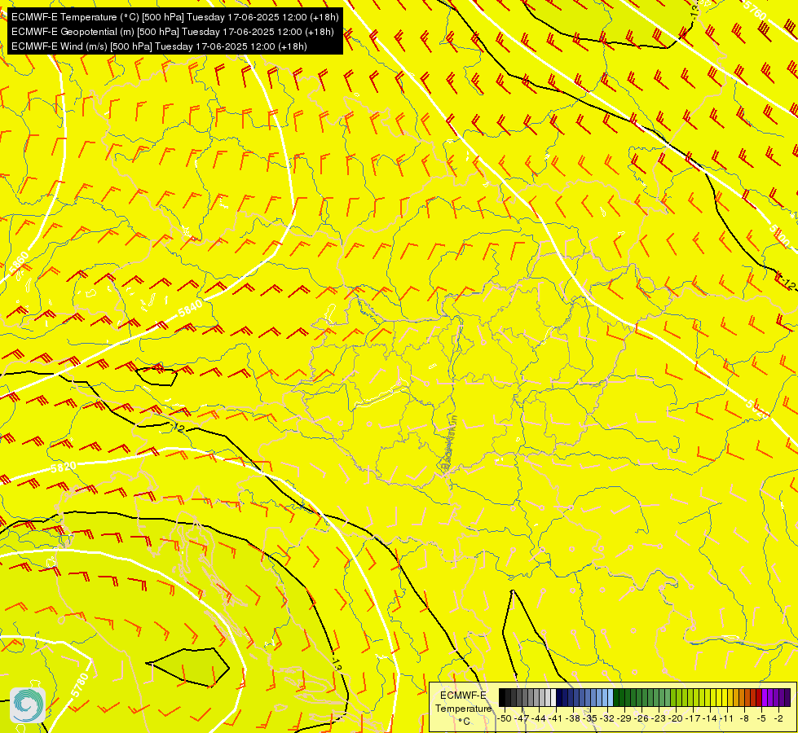798x733 pixels.
Task: Click the -50 label on temperature legend
Action: (505, 718)
